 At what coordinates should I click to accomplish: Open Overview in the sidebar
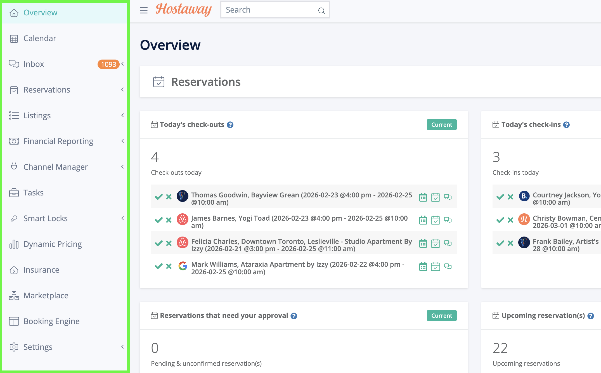click(x=65, y=13)
